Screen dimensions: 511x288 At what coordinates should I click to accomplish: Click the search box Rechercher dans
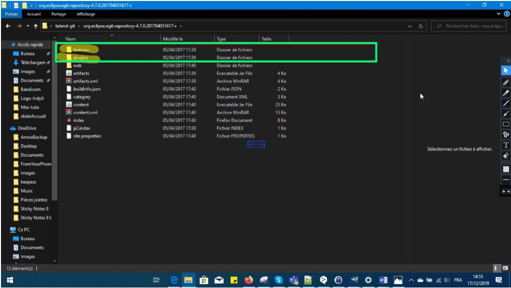pos(469,26)
